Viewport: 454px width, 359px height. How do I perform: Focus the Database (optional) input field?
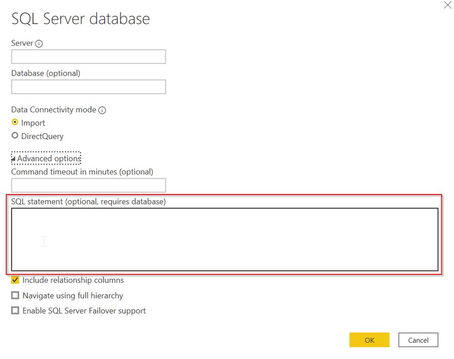[x=89, y=87]
